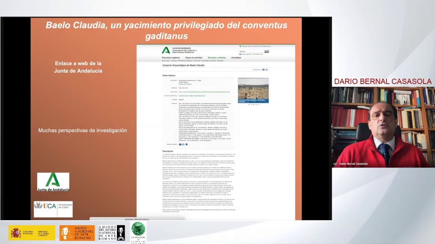Screen dimensions: 435x244
Task: Click the 'Dario Bernal Casasola' webcam name label
Action: (x=353, y=164)
